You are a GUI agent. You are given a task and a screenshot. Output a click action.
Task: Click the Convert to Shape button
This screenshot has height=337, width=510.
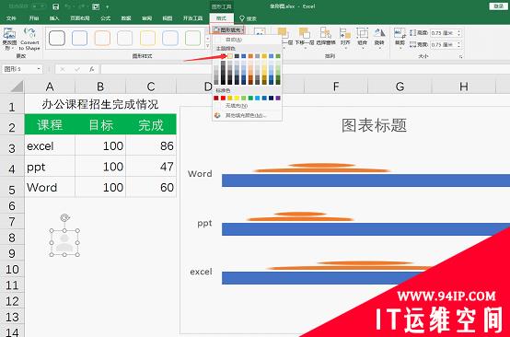(29, 39)
